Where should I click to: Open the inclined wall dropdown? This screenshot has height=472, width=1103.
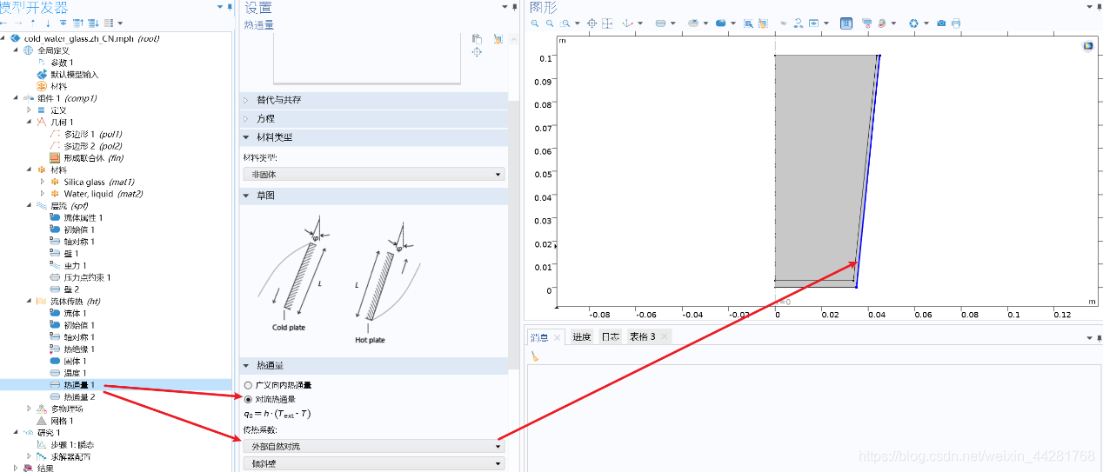374,463
